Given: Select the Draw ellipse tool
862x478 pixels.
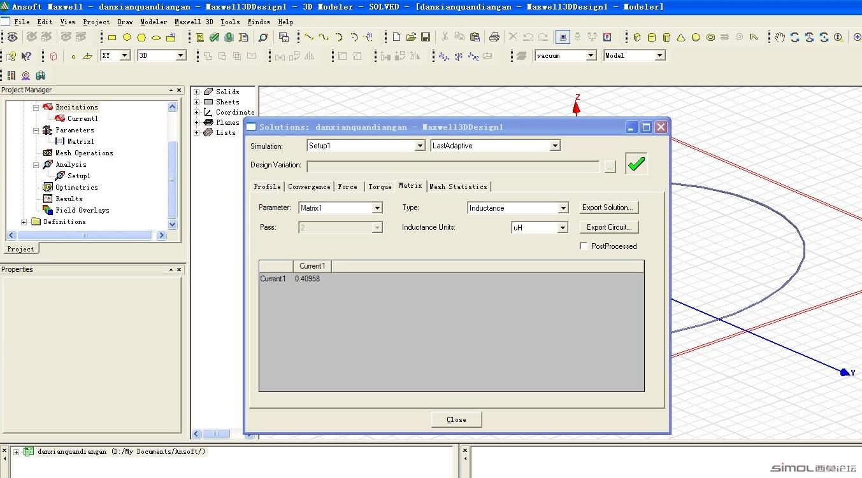Looking at the screenshot, I should [x=156, y=38].
